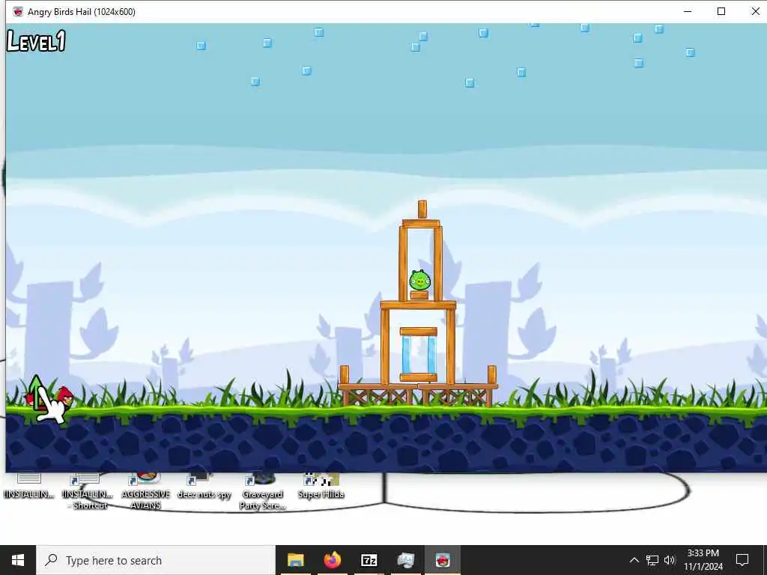Viewport: 767px width, 575px height.
Task: Show hidden system tray icons
Action: point(634,560)
